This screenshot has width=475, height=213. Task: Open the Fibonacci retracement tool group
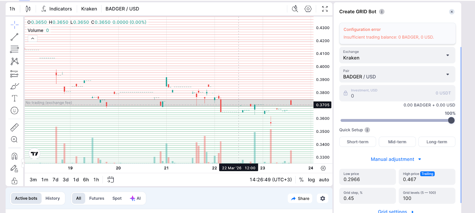point(15,49)
